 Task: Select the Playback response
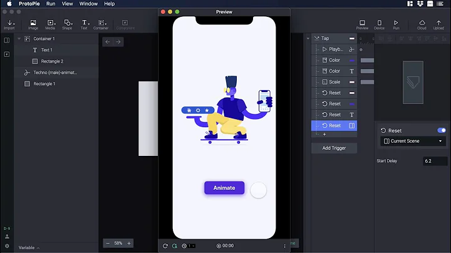point(334,49)
